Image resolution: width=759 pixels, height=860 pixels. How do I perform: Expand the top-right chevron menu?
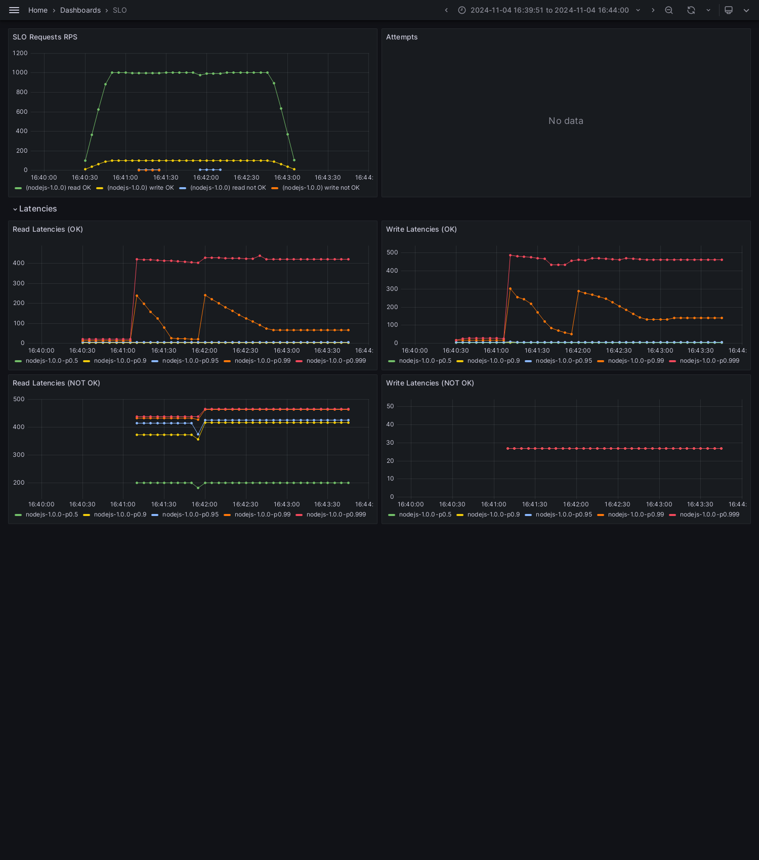pos(746,10)
